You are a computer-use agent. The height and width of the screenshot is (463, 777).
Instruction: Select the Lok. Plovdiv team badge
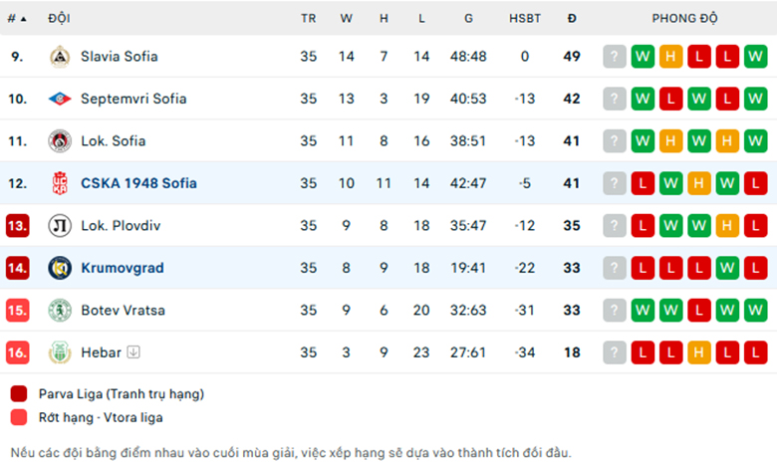[60, 226]
